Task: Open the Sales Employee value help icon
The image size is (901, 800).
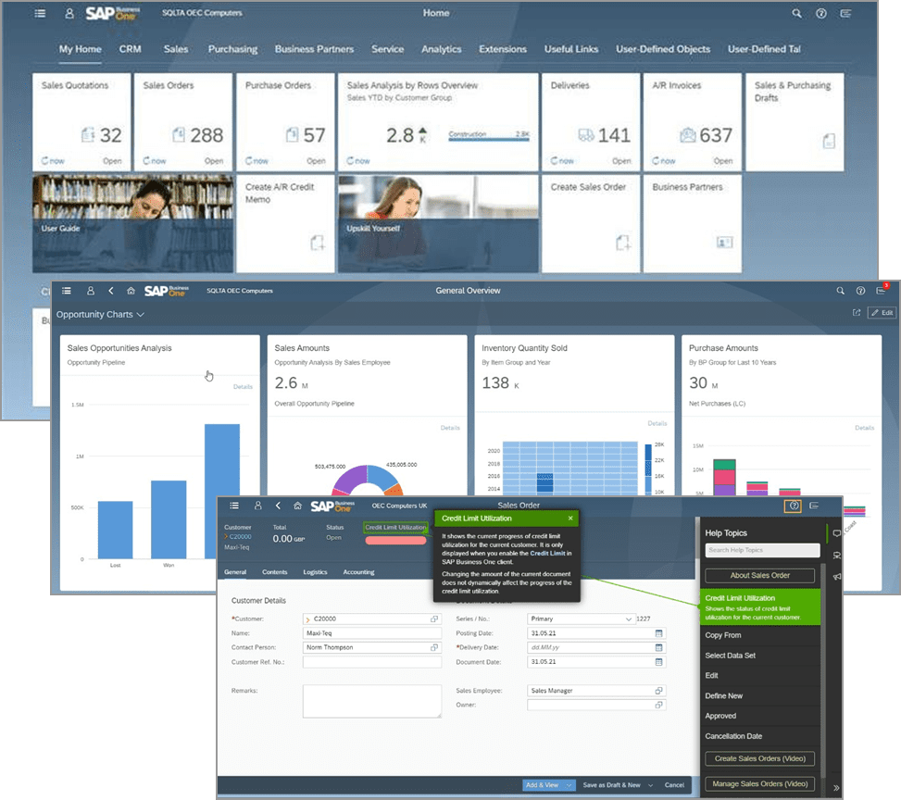Action: 660,691
